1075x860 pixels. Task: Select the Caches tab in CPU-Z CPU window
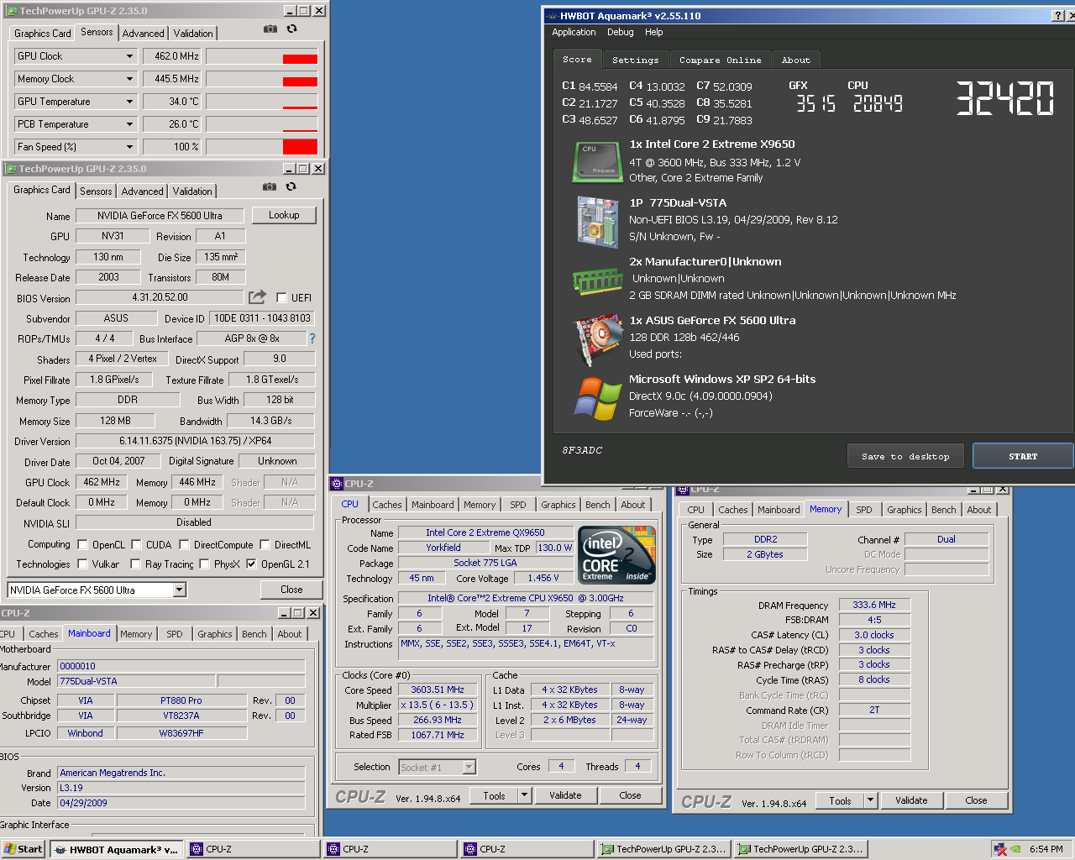387,505
